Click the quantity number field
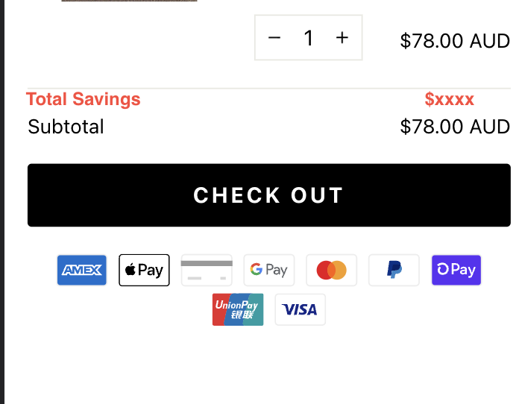 [x=309, y=37]
